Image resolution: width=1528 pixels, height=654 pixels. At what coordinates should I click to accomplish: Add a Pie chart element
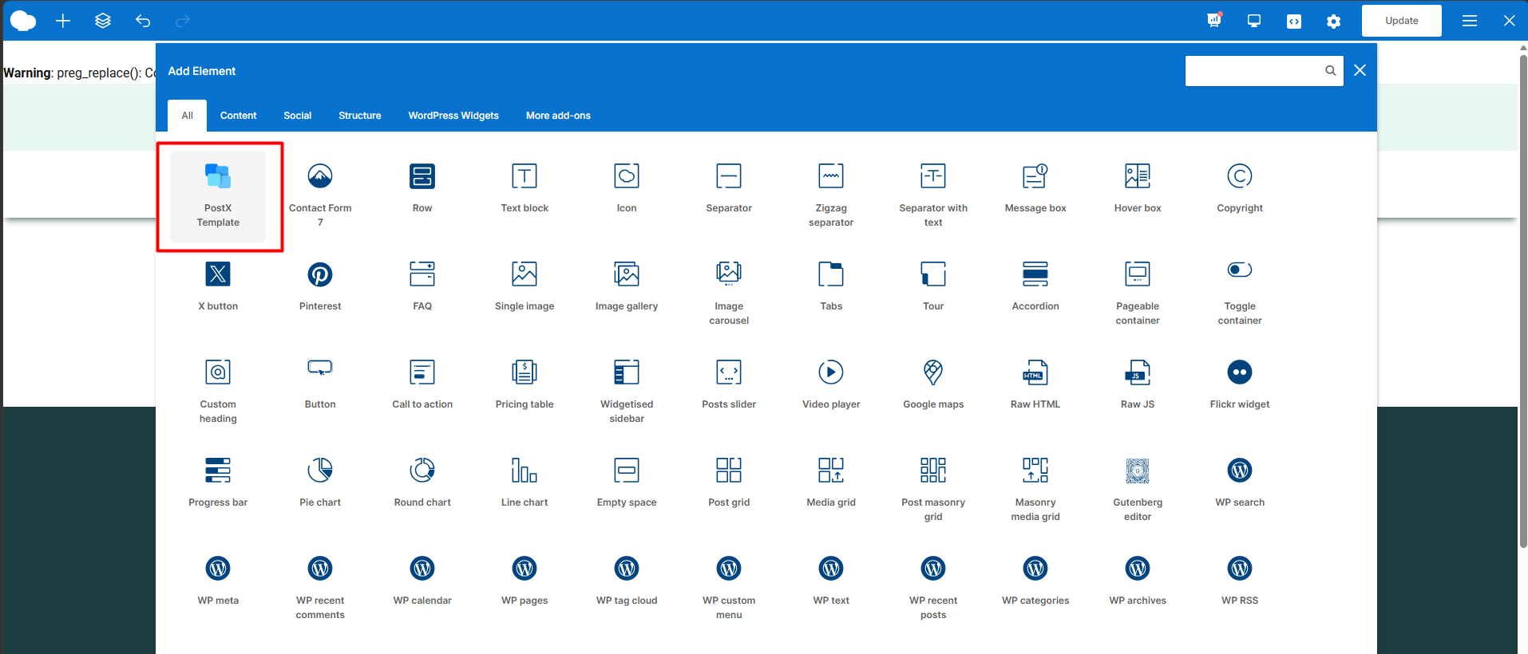[x=320, y=483]
